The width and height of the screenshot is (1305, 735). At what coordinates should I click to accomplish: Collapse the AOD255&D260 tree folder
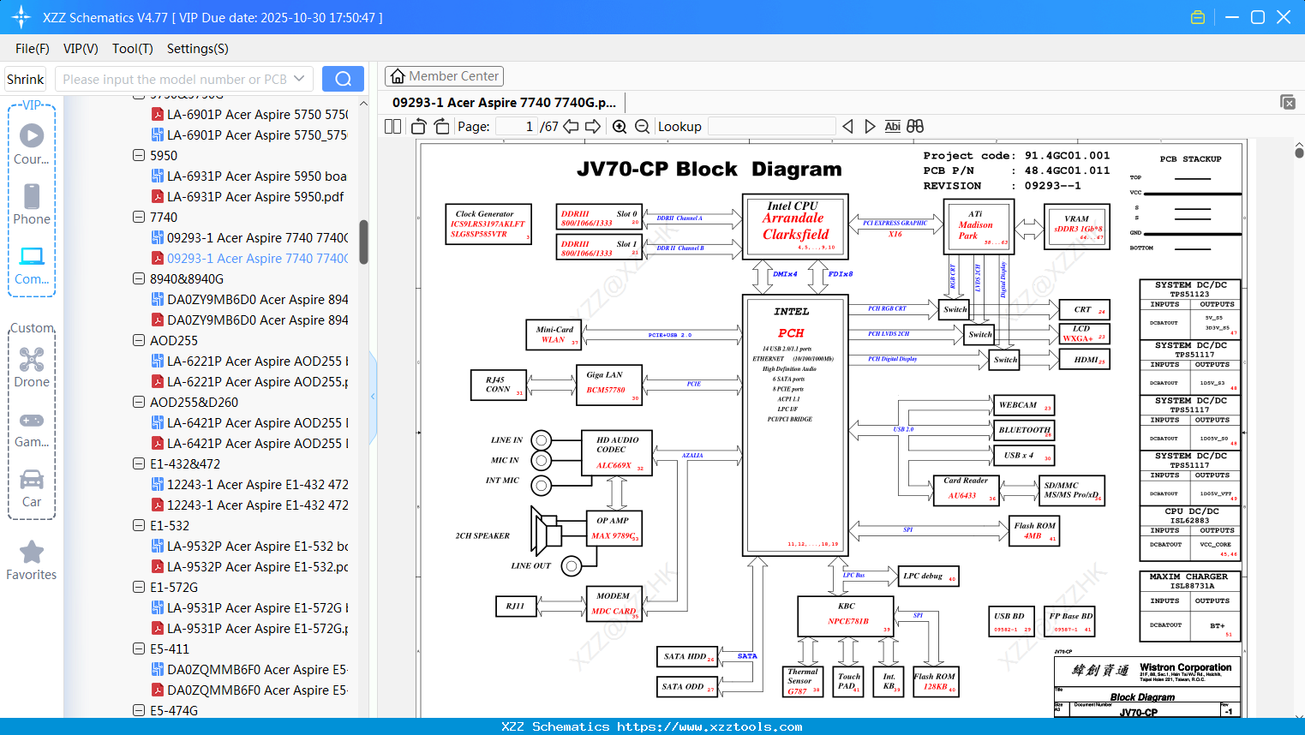pyautogui.click(x=139, y=403)
